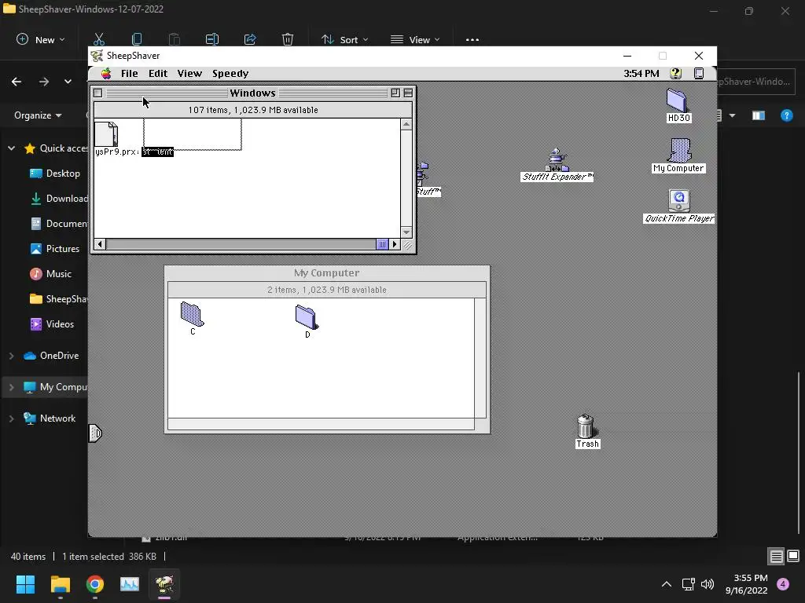Switch to large thumbnails view in status bar
Image resolution: width=805 pixels, height=603 pixels.
pyautogui.click(x=793, y=556)
